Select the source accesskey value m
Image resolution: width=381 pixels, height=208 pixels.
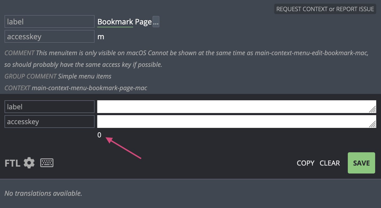(x=100, y=36)
